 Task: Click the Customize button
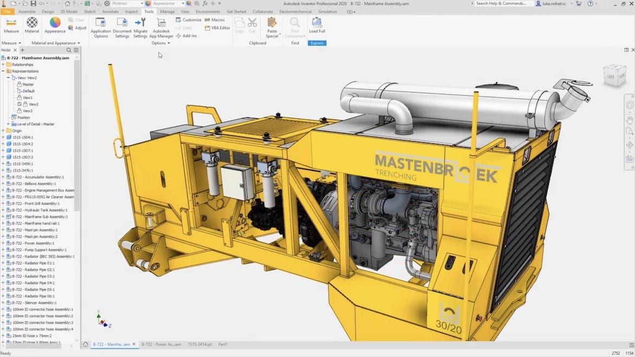(x=188, y=20)
